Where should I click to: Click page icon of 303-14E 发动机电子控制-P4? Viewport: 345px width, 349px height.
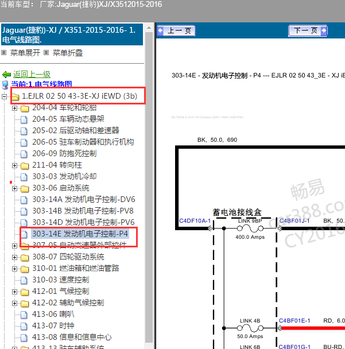tap(24, 234)
